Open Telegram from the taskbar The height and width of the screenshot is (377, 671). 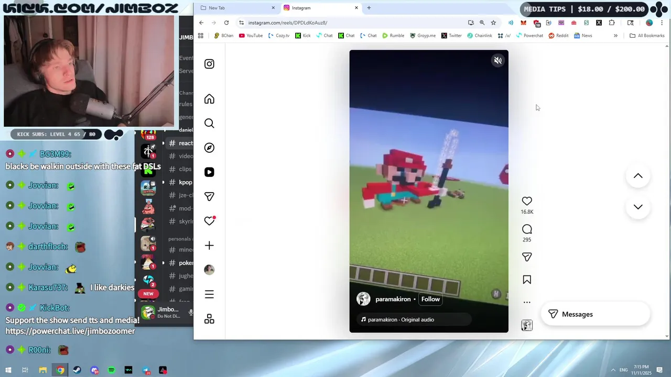coord(146,370)
